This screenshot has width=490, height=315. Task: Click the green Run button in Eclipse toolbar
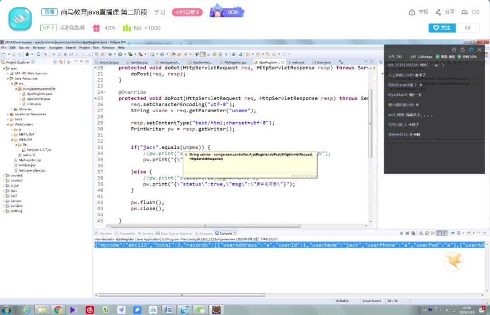(x=120, y=54)
